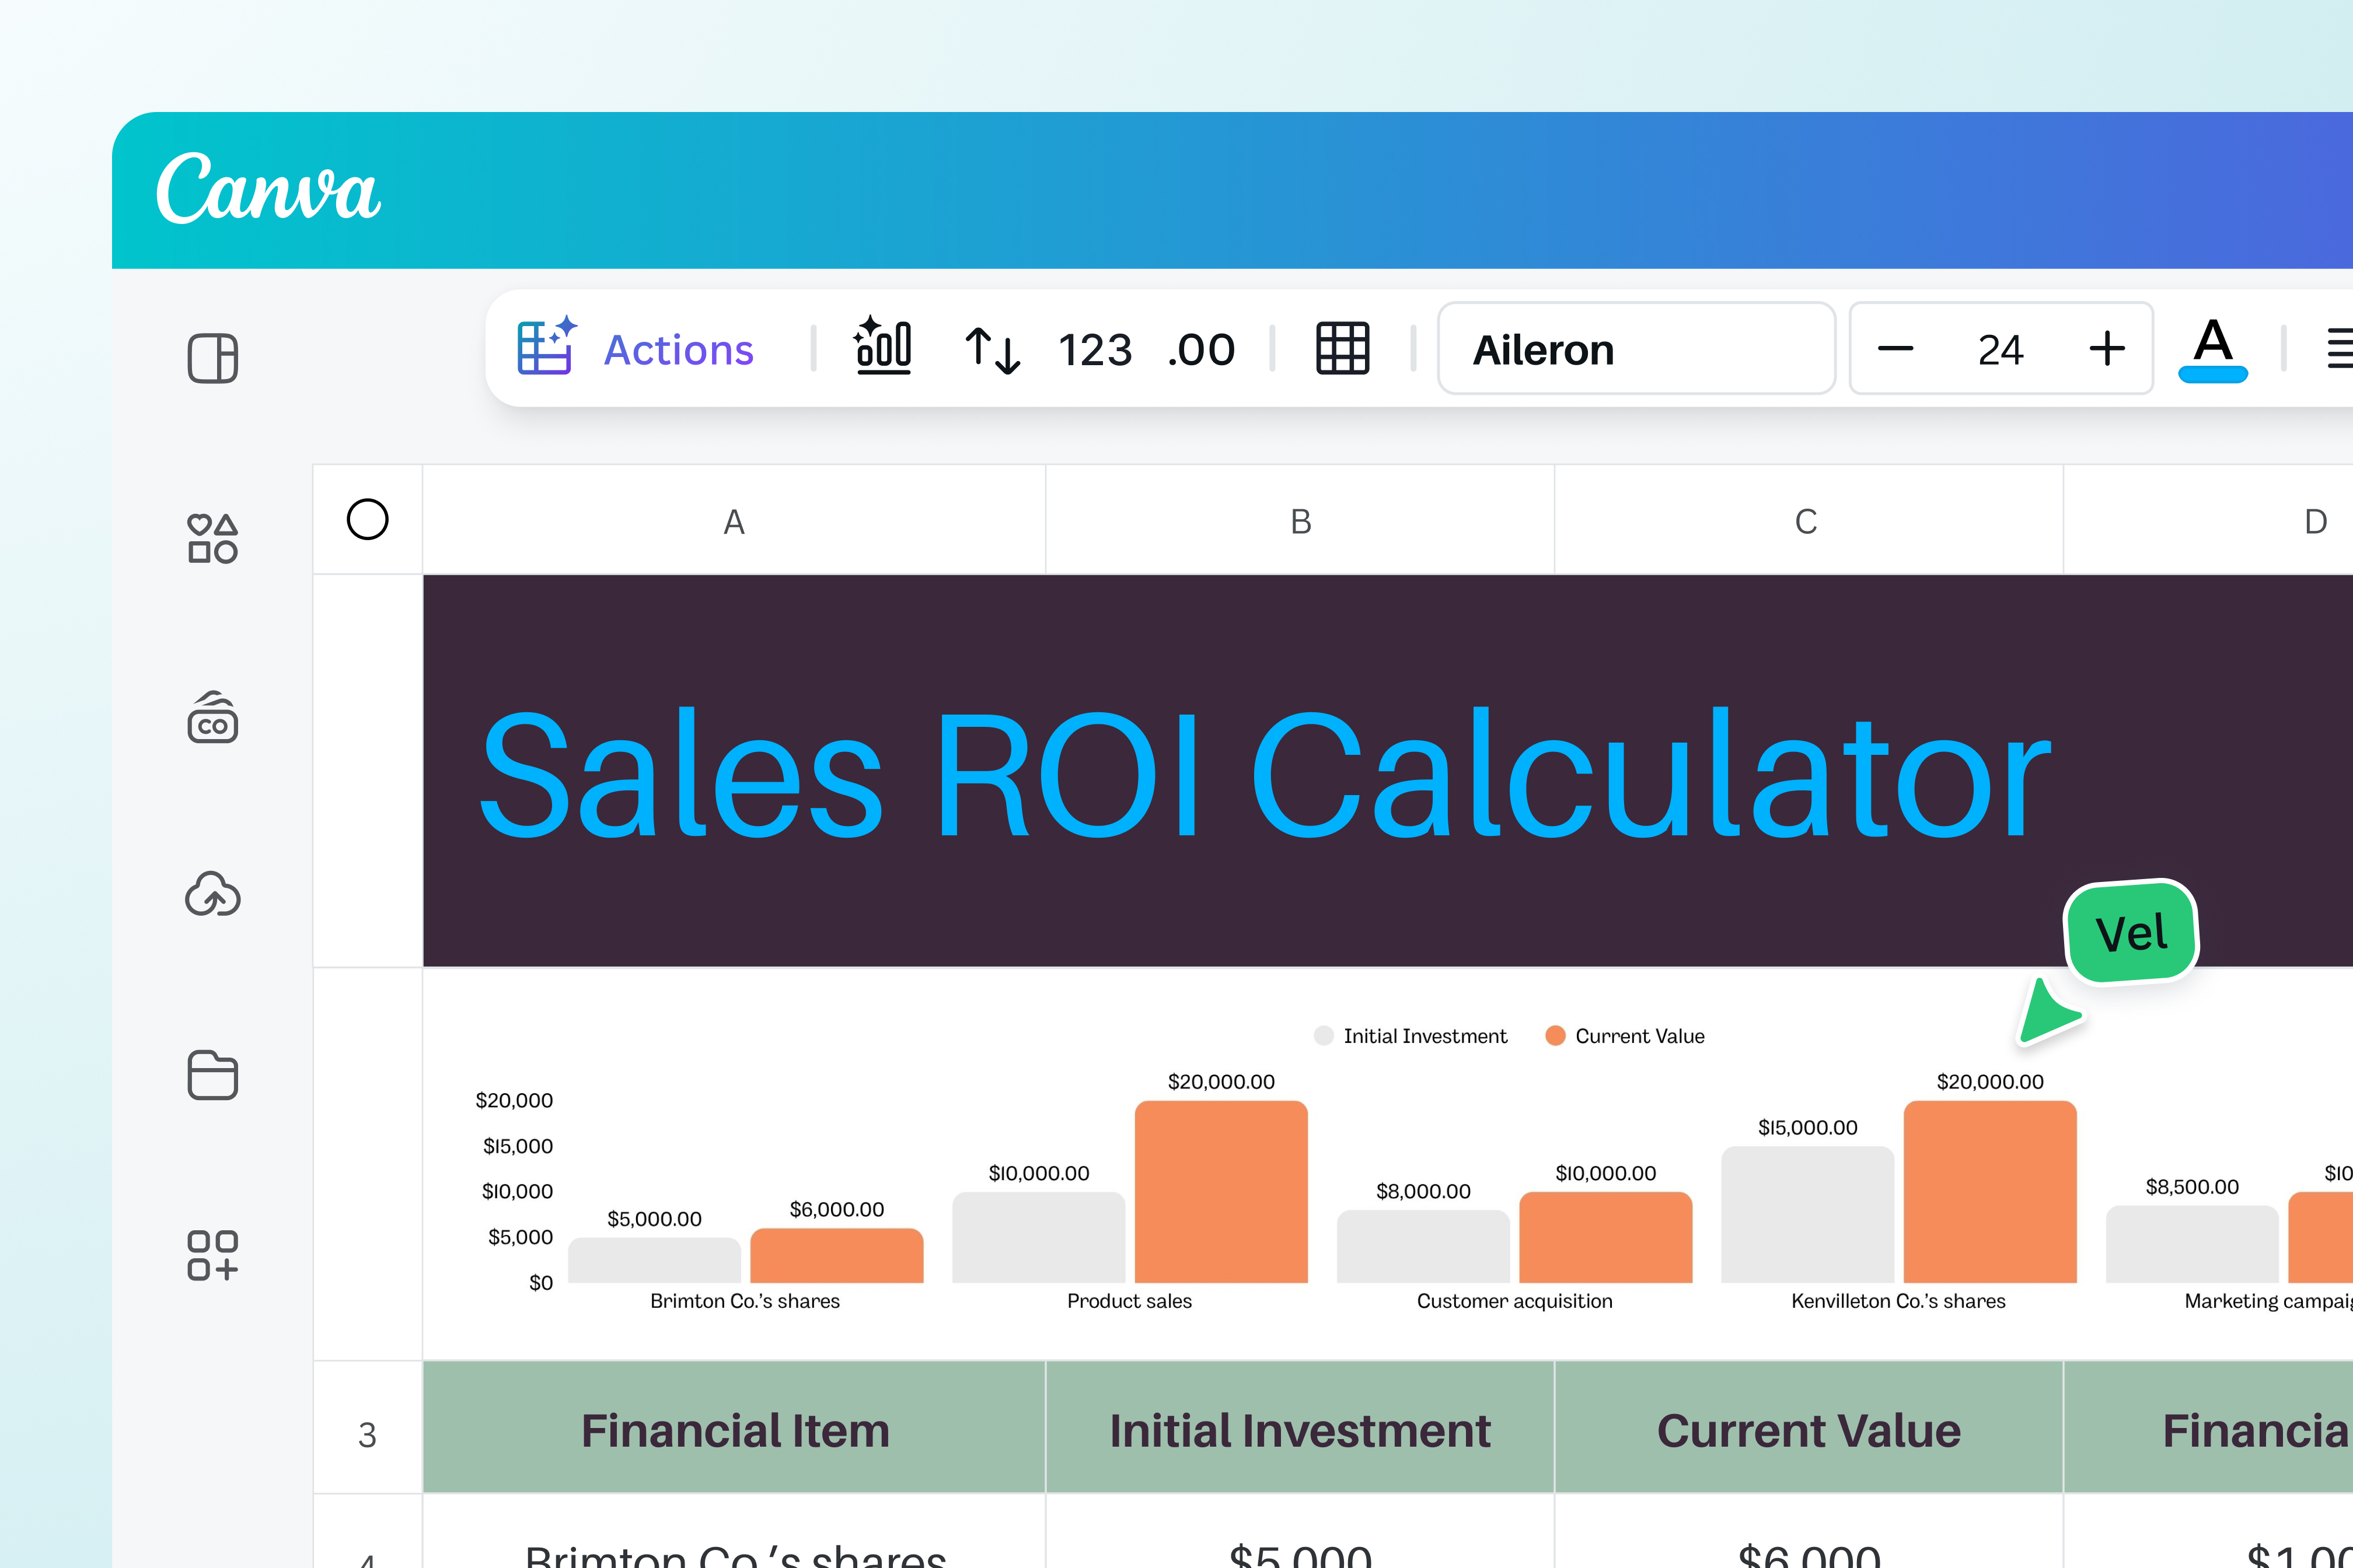The width and height of the screenshot is (2353, 1568).
Task: Click the Financial Item header cell
Action: (734, 1428)
